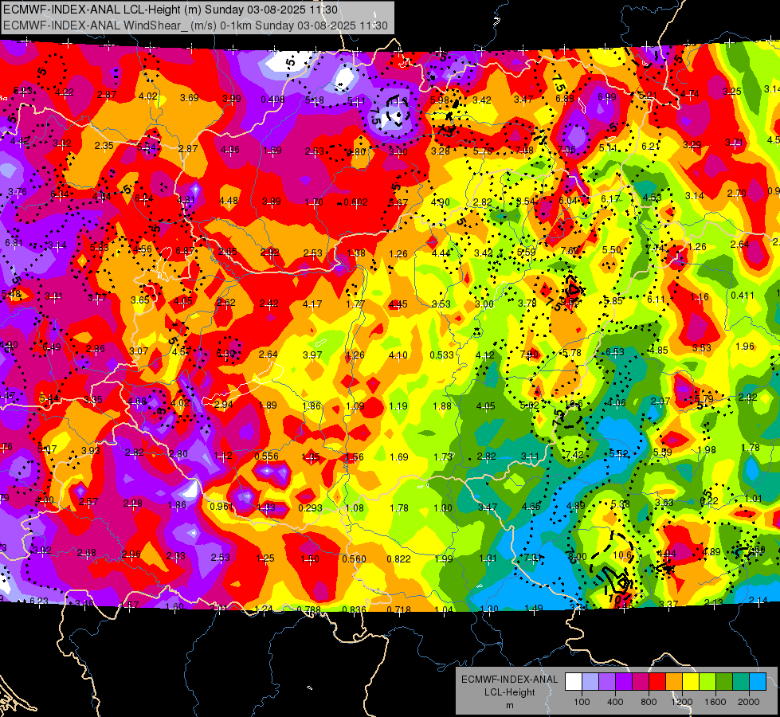The image size is (780, 717).
Task: Click wind shear value 7.90
Action: pos(529,355)
